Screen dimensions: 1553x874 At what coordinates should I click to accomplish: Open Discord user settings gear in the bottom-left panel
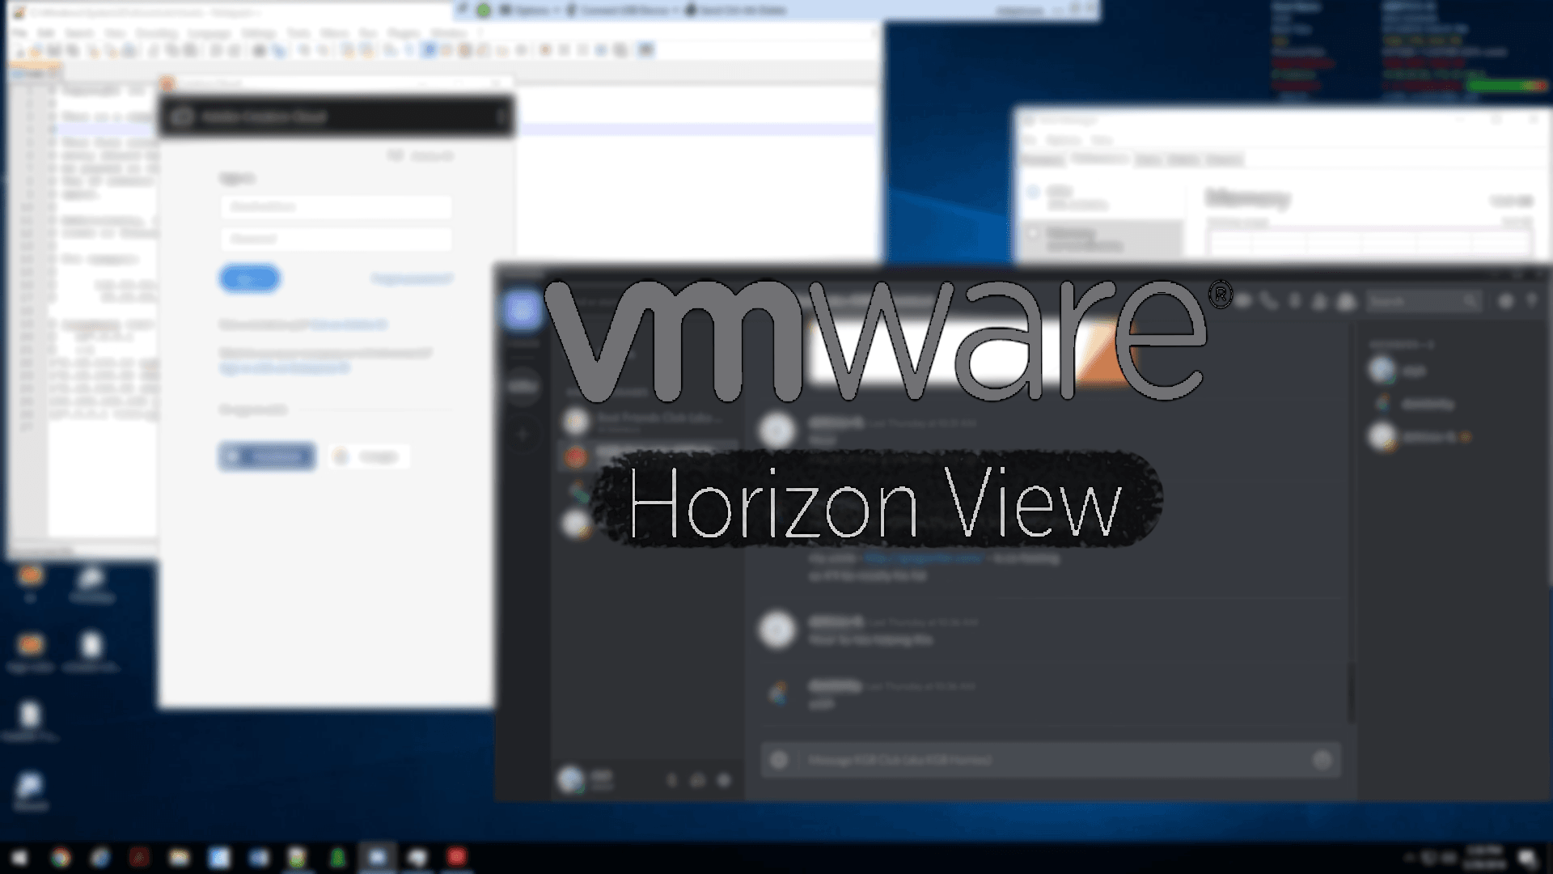724,780
